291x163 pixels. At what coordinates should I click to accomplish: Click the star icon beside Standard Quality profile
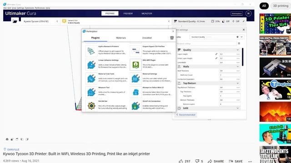coord(237,37)
